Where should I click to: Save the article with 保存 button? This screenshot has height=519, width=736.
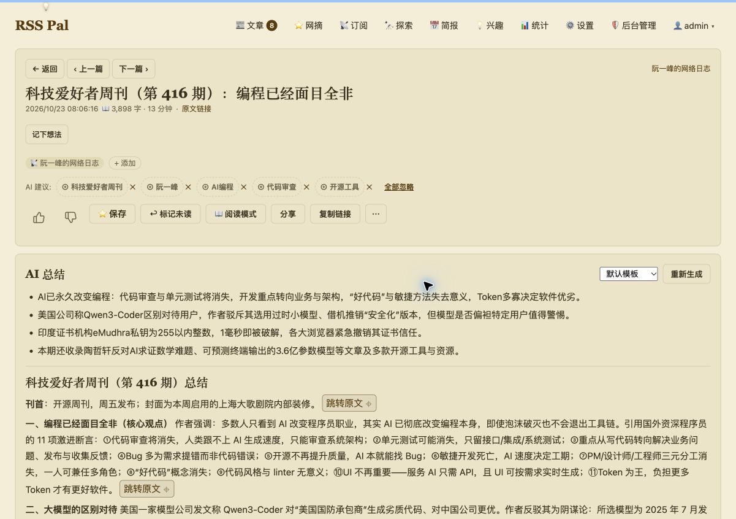click(x=112, y=214)
